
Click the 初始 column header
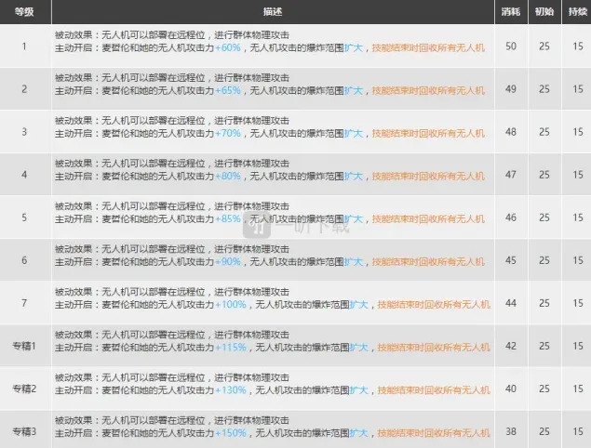544,12
